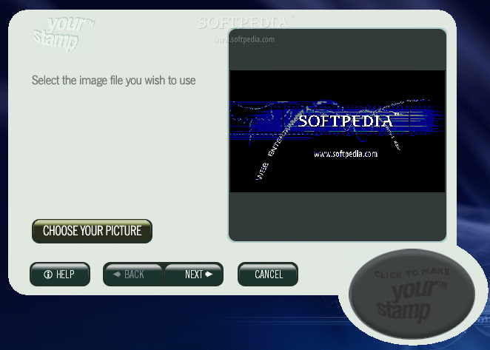This screenshot has height=350, width=490.
Task: Click 'Select the image file you wish to use' text
Action: pyautogui.click(x=114, y=81)
